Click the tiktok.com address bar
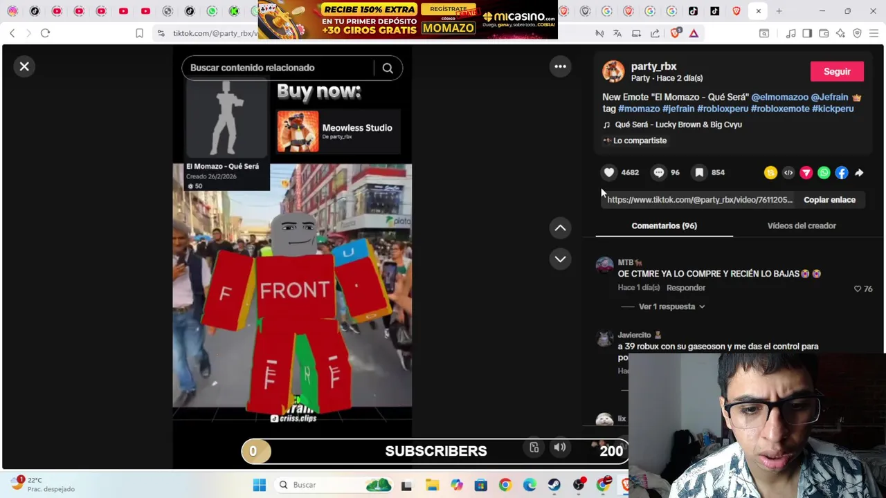Viewport: 886px width, 498px height. point(215,33)
